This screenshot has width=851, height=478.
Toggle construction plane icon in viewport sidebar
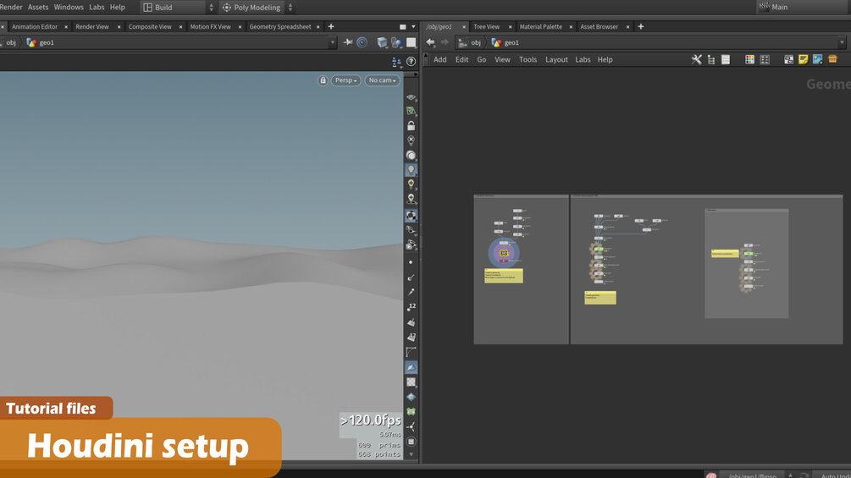click(x=411, y=111)
